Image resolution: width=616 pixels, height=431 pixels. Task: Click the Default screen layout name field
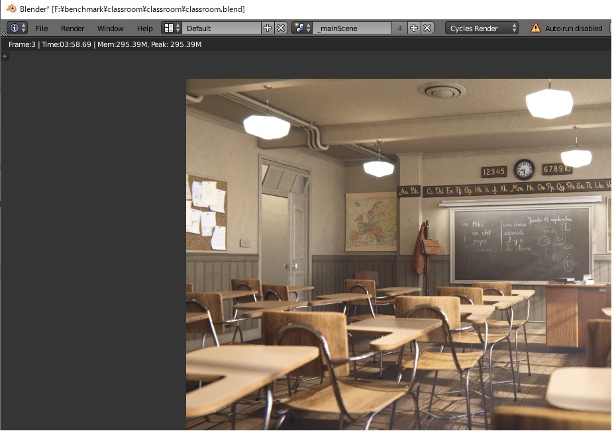pos(221,28)
